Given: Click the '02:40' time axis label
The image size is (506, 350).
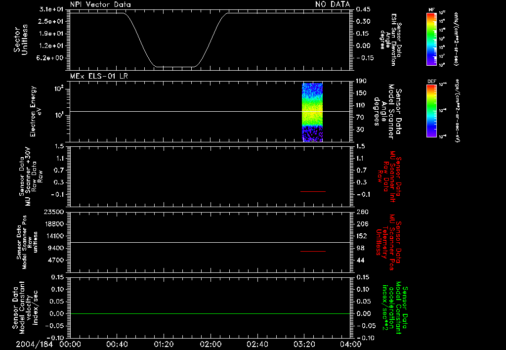Looking at the screenshot, I should (x=257, y=344).
